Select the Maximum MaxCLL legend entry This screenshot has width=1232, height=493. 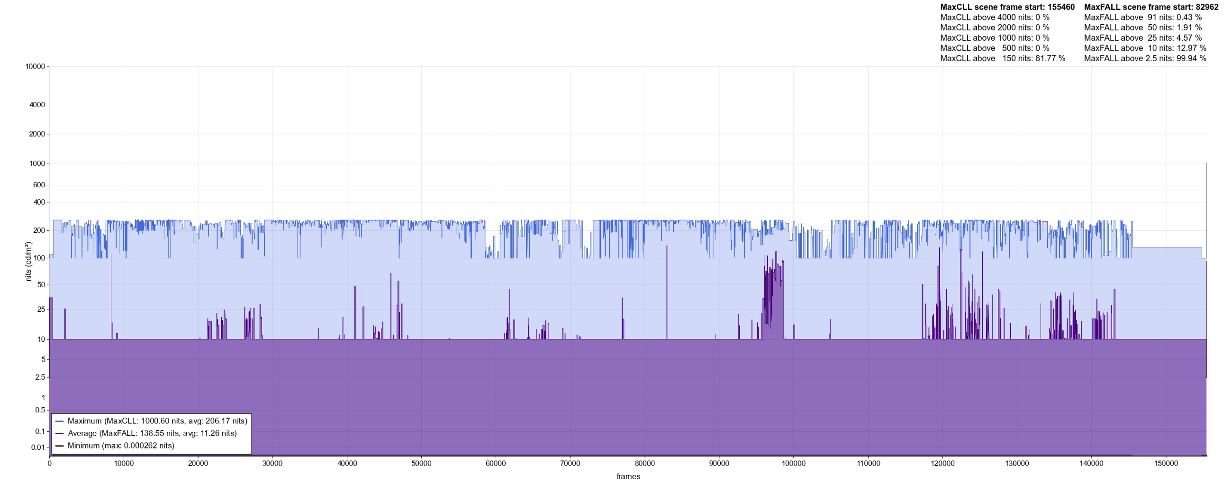click(157, 421)
